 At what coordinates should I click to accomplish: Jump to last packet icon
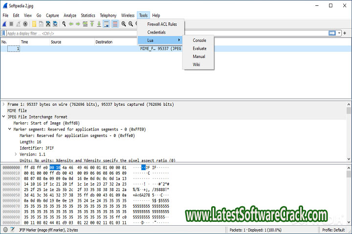point(99,24)
